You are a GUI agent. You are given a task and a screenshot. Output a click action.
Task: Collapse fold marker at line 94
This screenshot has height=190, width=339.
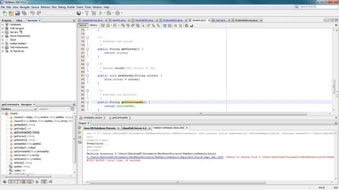[x=87, y=102]
